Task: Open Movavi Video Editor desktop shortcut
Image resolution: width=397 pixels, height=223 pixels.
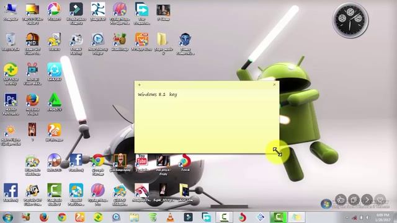Action: (32, 73)
